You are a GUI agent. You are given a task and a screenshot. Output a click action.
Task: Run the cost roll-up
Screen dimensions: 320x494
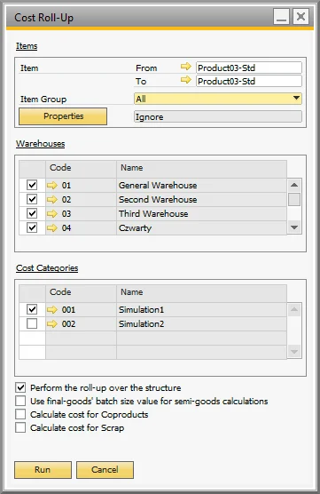click(x=43, y=470)
